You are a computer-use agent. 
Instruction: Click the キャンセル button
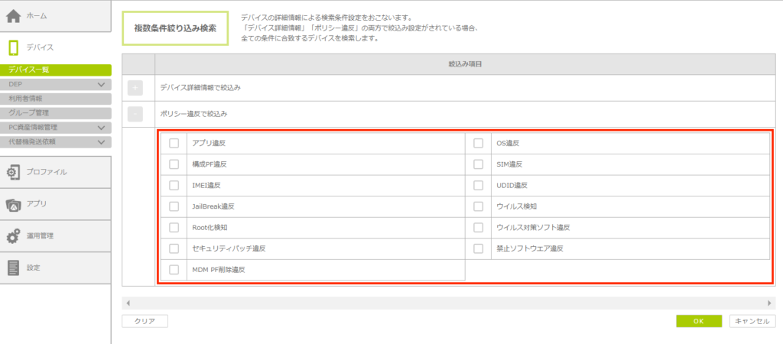tap(752, 322)
